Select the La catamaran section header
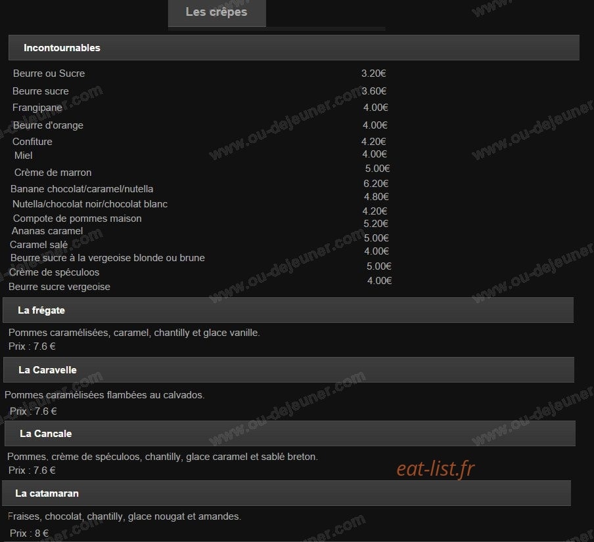 click(286, 493)
